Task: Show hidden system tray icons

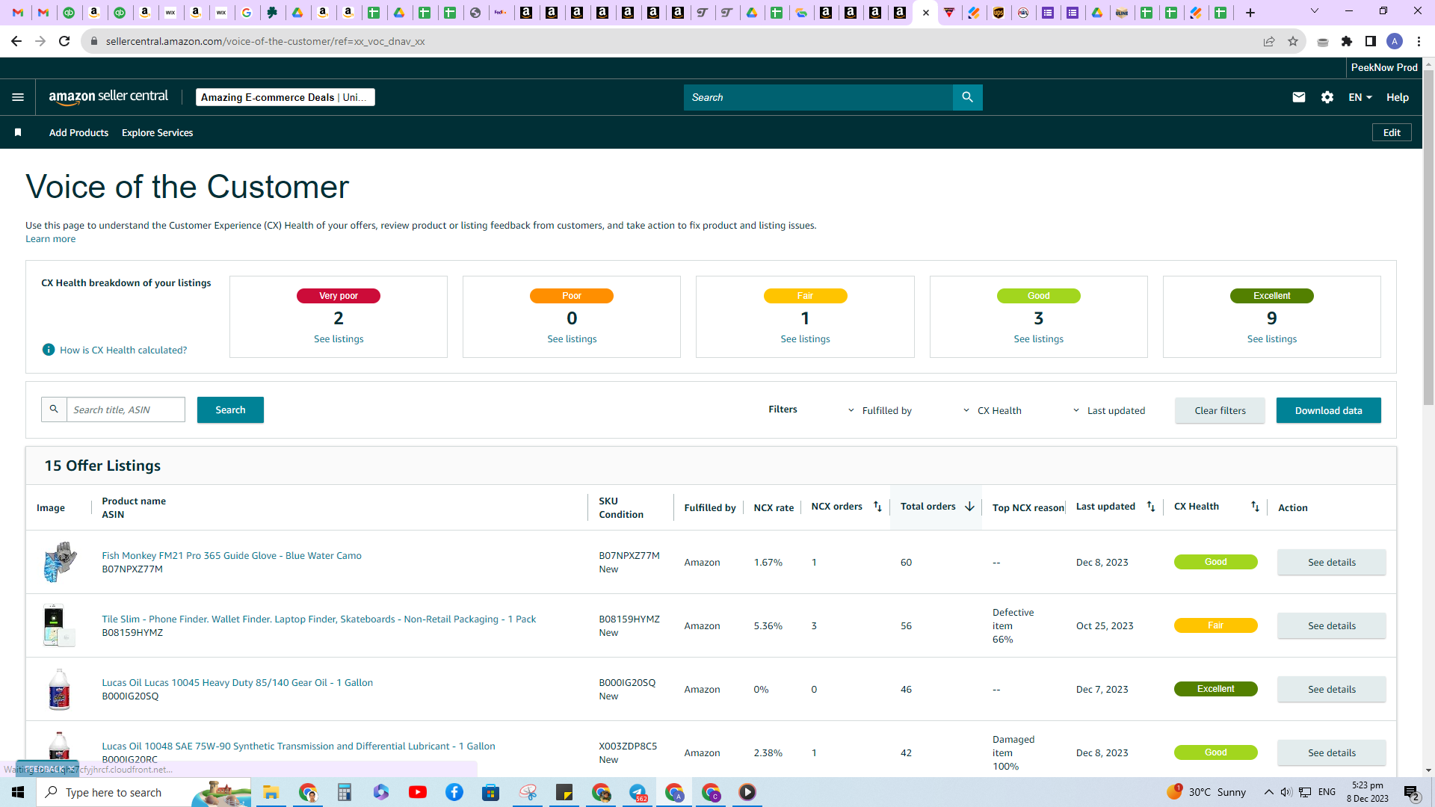Action: point(1268,792)
